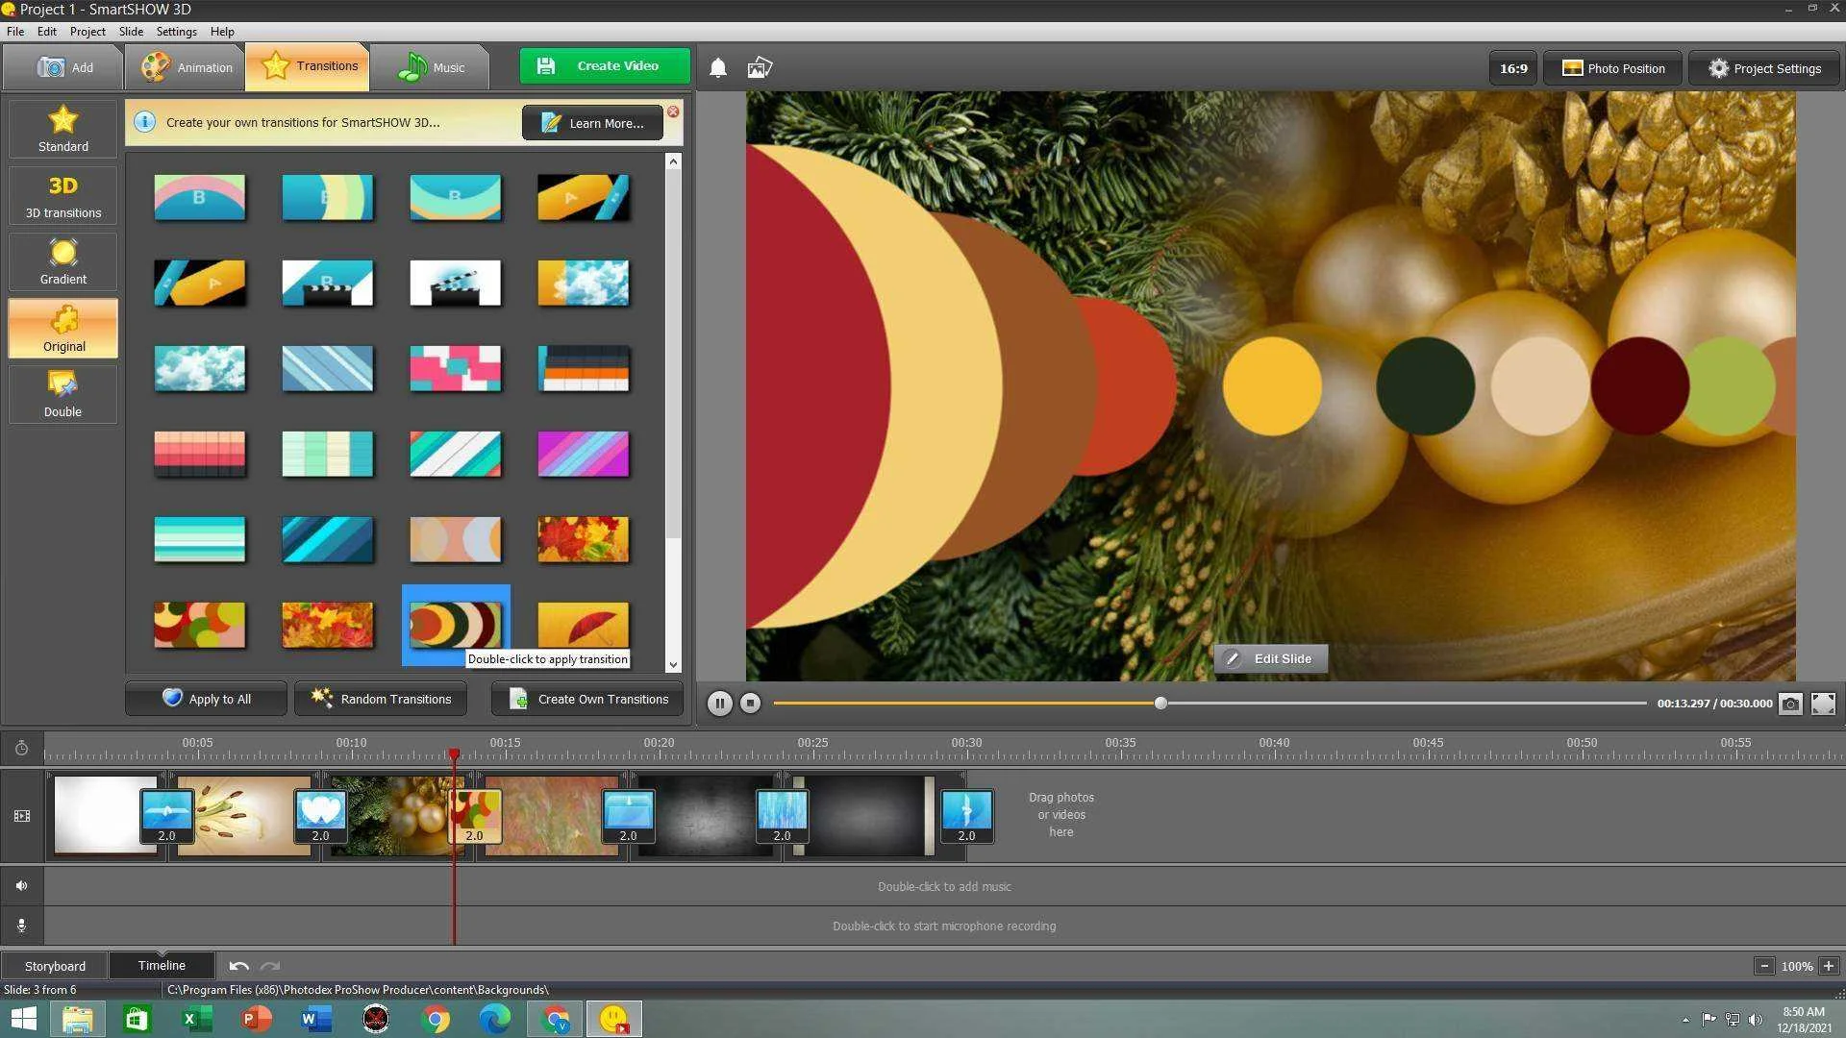Open the 16:9 aspect ratio selector
Viewport: 1846px width, 1038px height.
1513,68
